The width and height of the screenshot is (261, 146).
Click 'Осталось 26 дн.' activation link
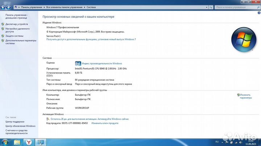click(x=90, y=119)
